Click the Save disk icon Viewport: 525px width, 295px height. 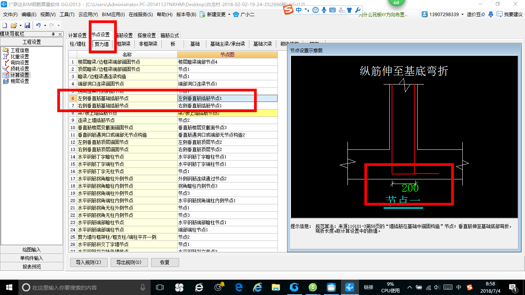pos(27,25)
